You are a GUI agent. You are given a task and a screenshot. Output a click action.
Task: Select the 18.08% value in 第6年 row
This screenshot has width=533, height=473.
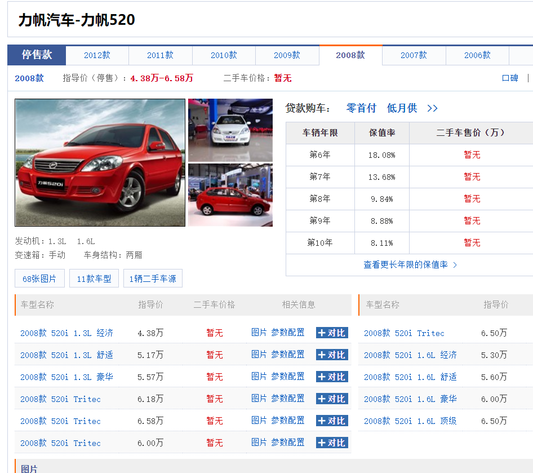pos(382,155)
